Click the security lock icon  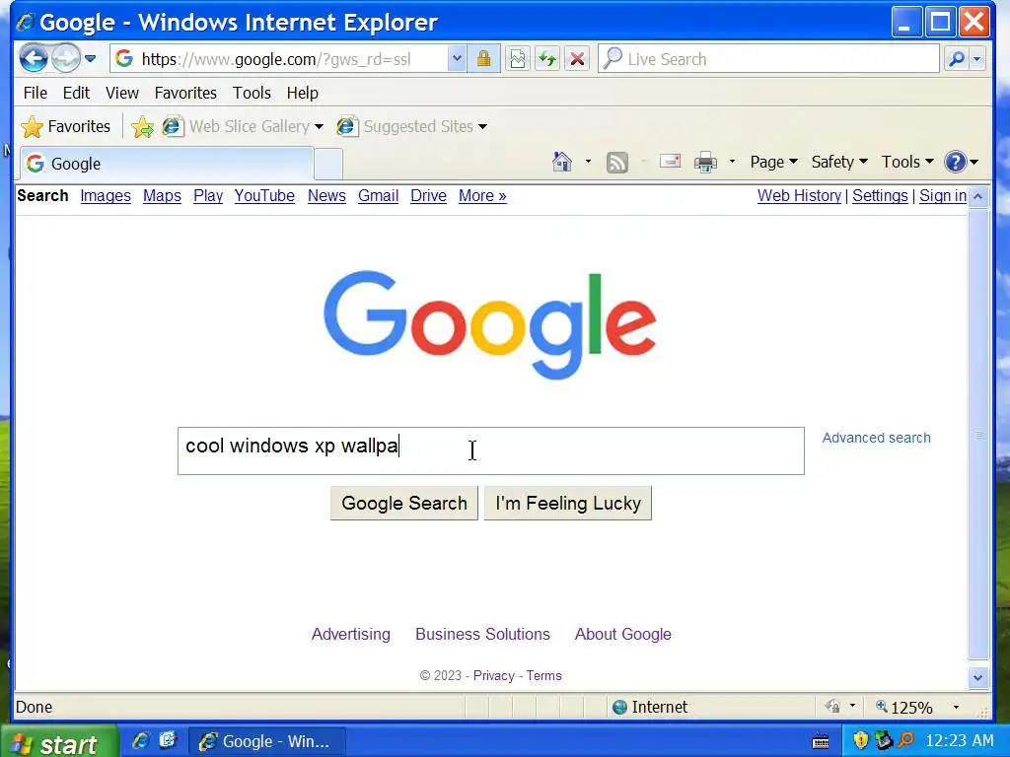pyautogui.click(x=483, y=59)
